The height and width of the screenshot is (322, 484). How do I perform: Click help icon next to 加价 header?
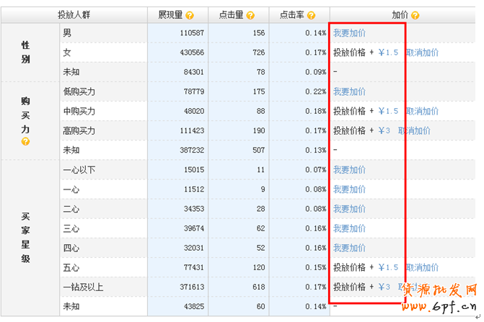pos(415,15)
